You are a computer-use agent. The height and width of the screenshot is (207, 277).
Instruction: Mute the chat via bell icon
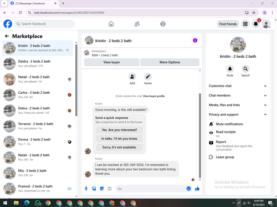230,69
